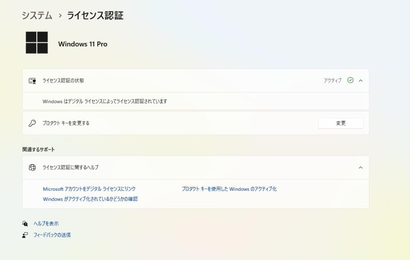Click the globe icon for ライセンス認証に関するヘルプ

[x=32, y=167]
